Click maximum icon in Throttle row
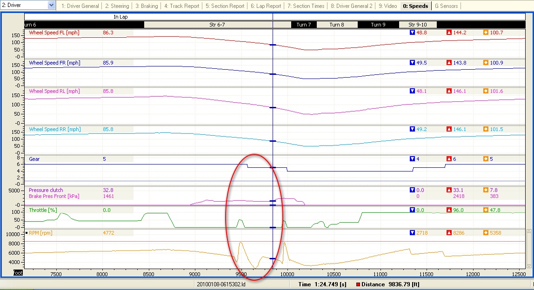 [449, 210]
